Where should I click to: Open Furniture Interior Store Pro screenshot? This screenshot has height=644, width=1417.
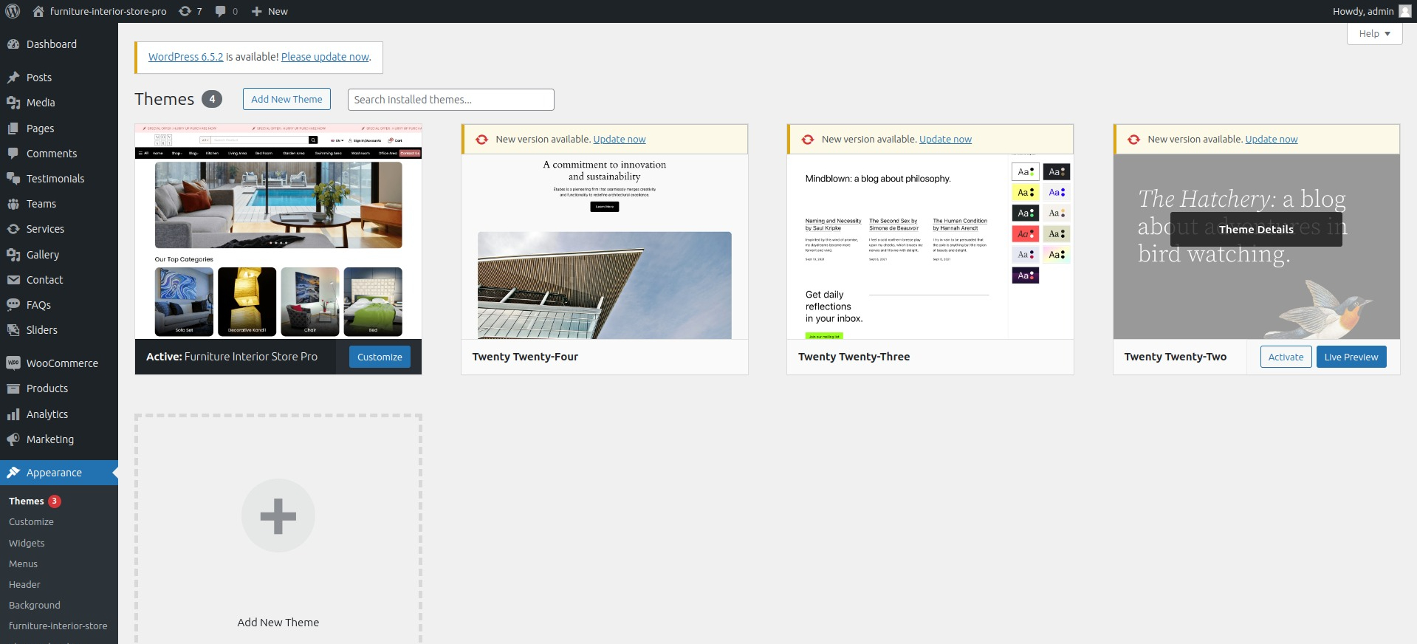click(278, 232)
